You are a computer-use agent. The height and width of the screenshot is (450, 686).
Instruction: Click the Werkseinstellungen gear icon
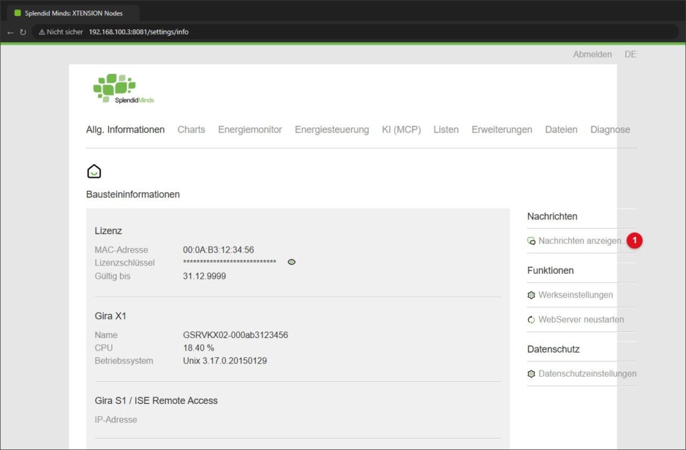point(531,295)
